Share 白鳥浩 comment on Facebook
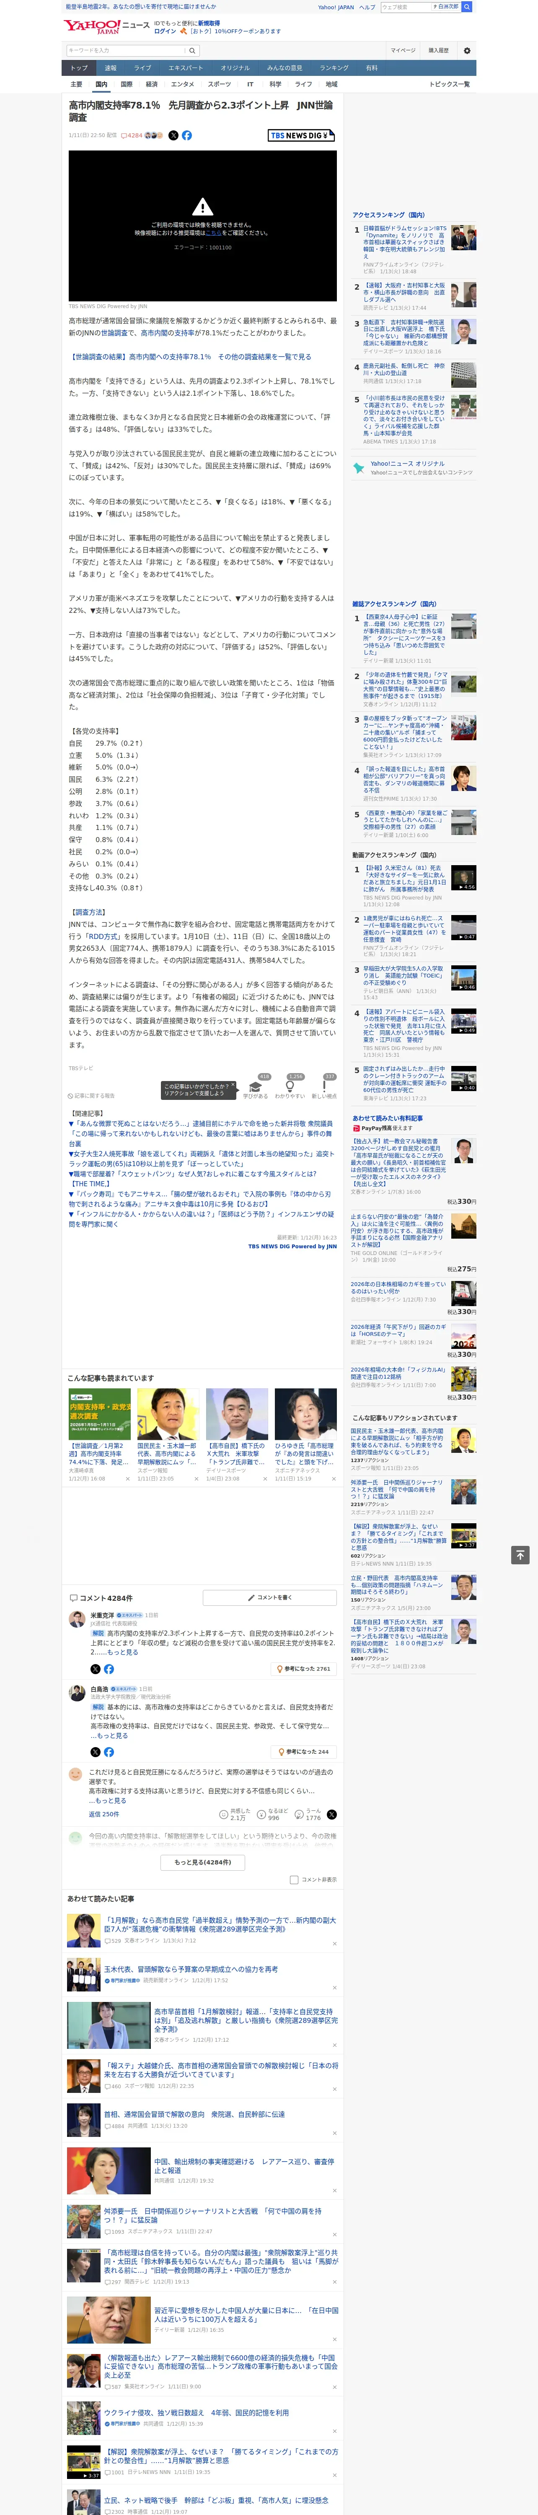The image size is (538, 2515). coord(109,1752)
